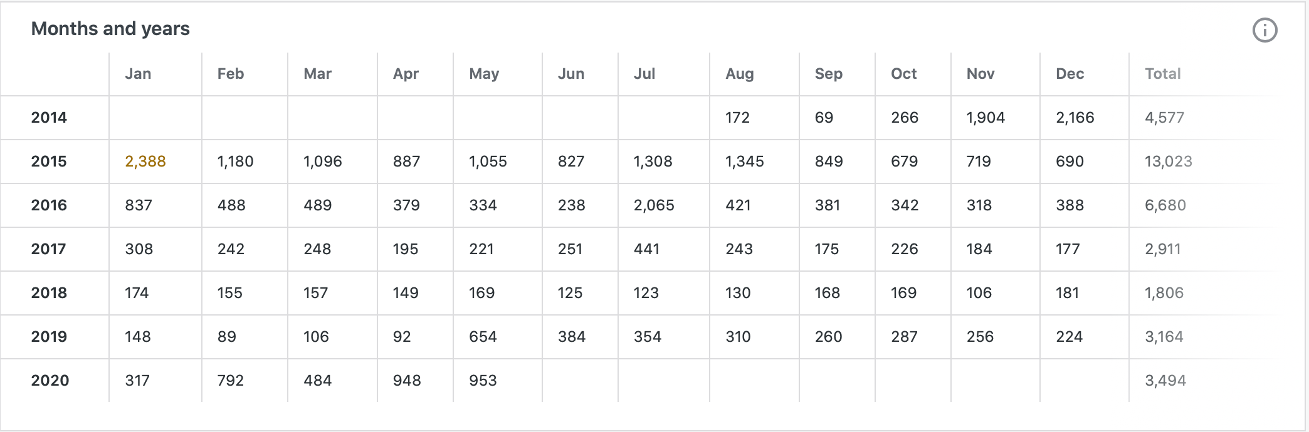Screen dimensions: 1309x432
Task: Click the 2017 row label
Action: 48,249
